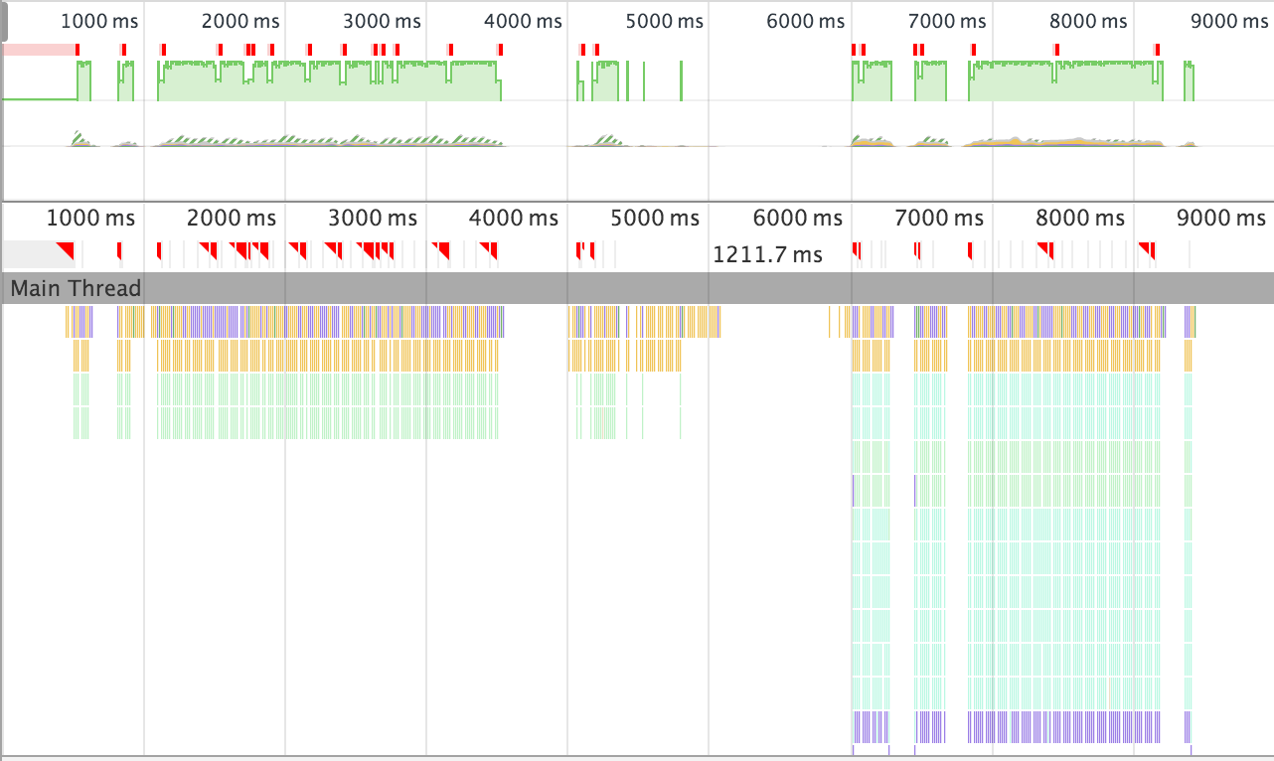The image size is (1274, 761).
Task: Click 9000 ms on the overview ruler
Action: click(x=1229, y=21)
